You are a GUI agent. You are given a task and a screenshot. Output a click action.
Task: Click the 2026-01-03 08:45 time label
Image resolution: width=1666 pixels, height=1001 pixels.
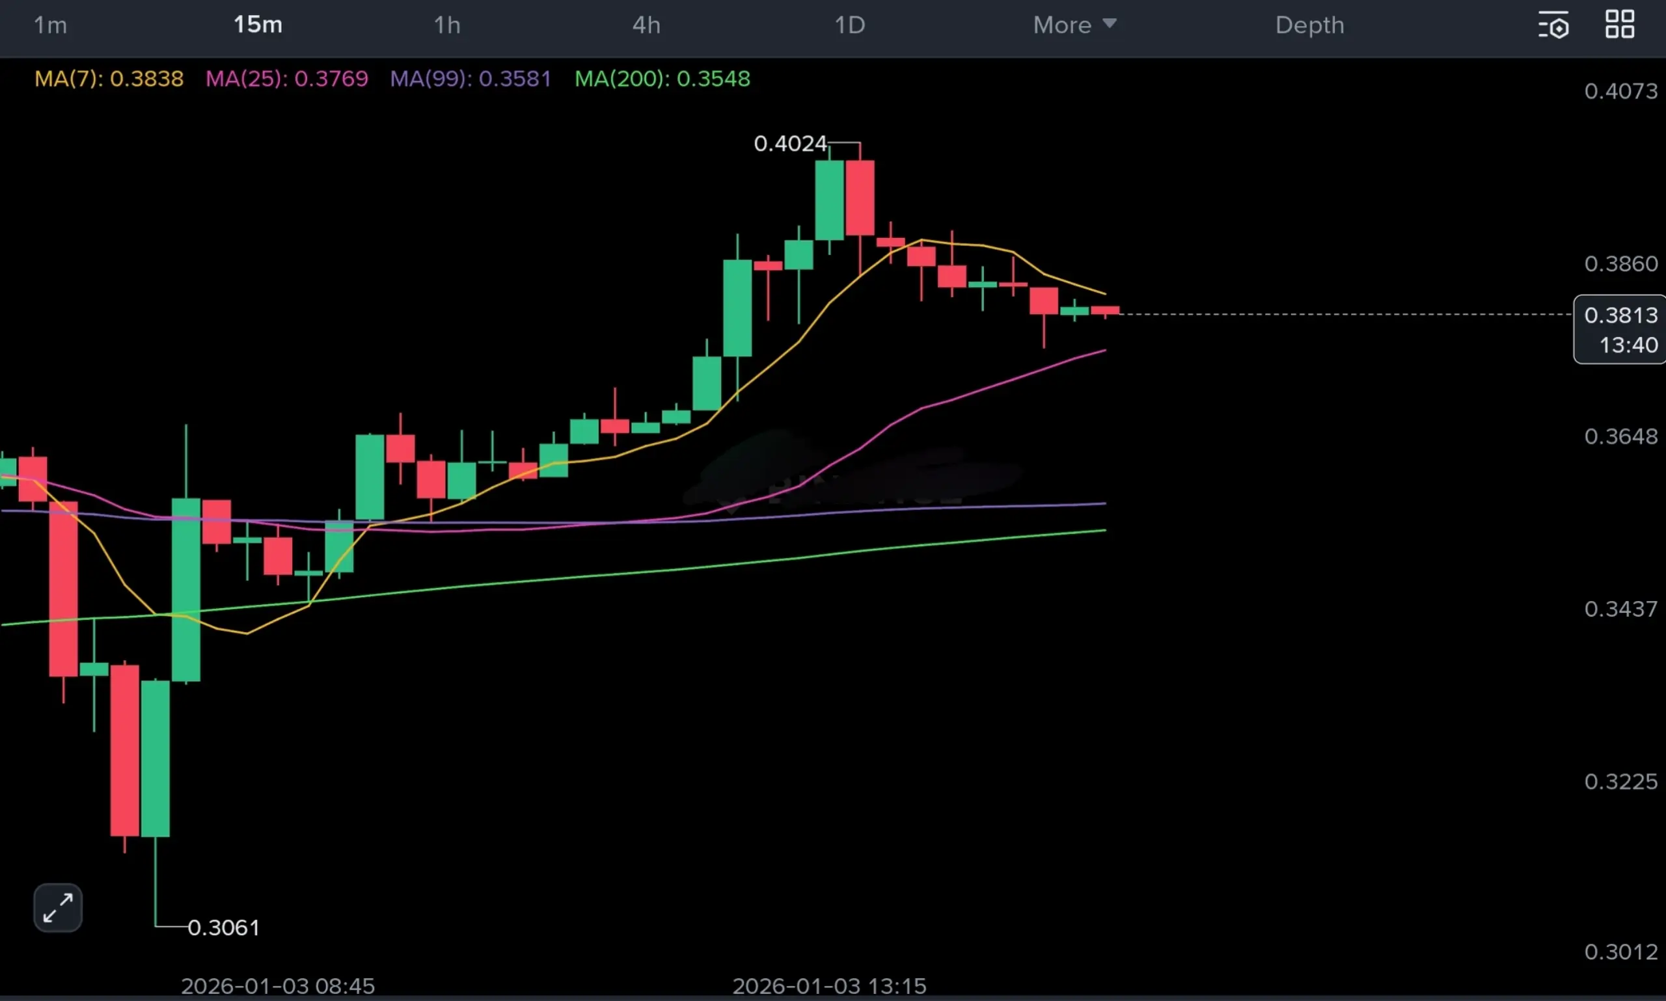(277, 985)
